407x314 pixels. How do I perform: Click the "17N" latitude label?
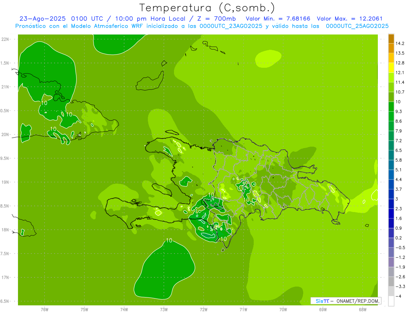(5, 277)
